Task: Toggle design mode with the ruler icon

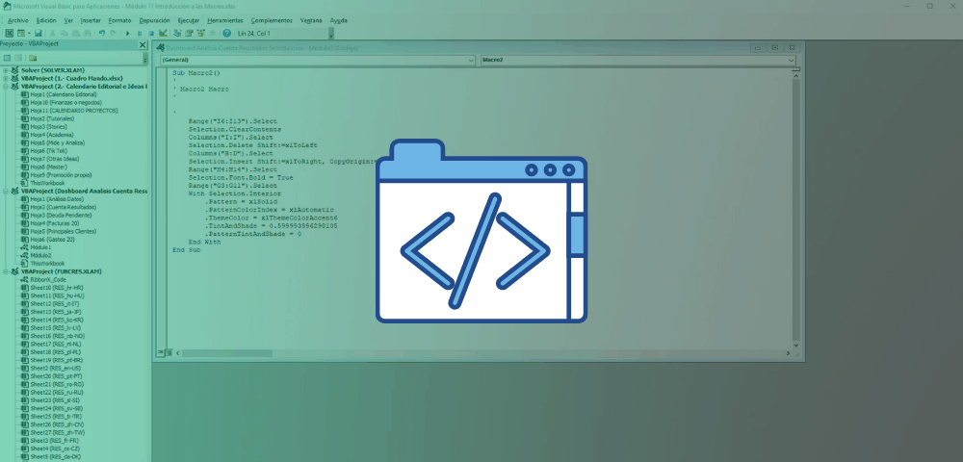Action: (x=163, y=33)
